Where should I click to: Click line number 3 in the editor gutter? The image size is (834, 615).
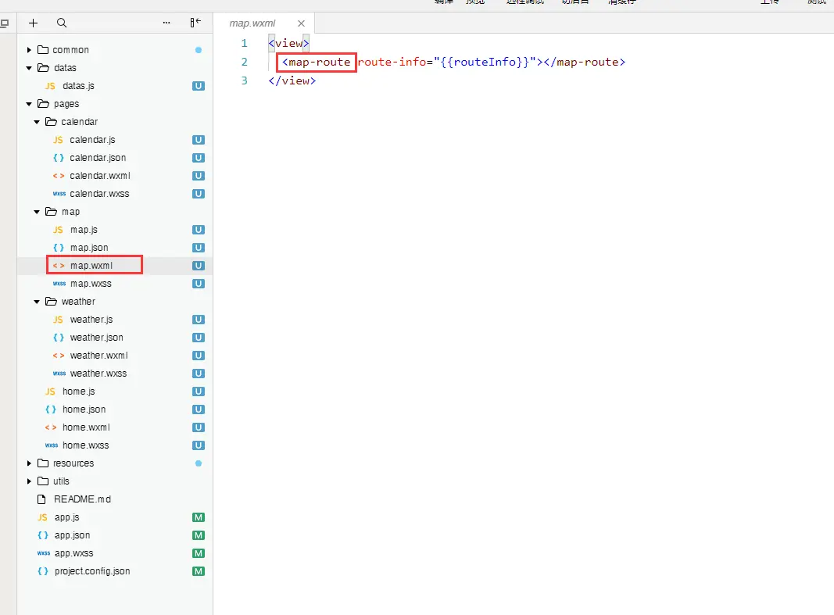point(244,80)
